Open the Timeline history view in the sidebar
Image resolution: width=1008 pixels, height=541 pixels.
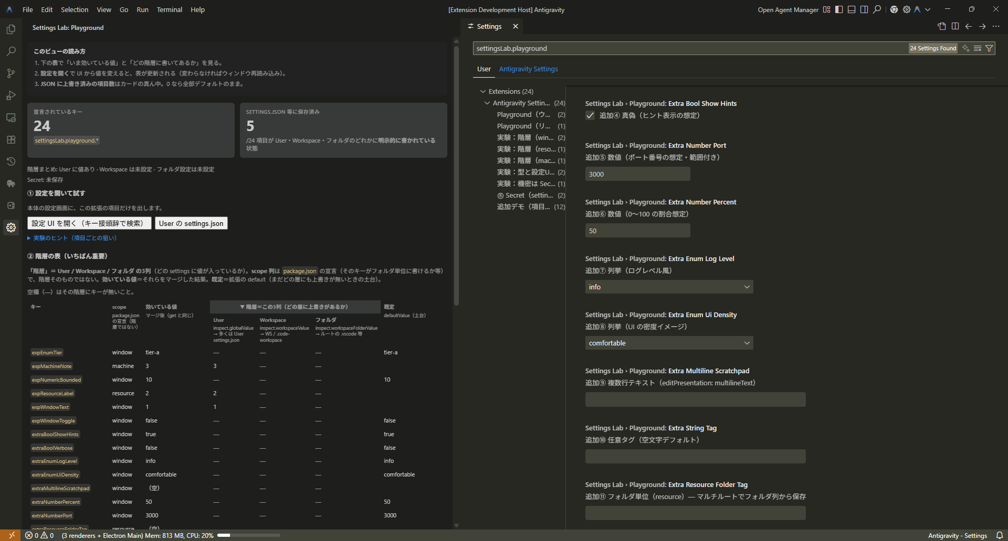coord(10,161)
